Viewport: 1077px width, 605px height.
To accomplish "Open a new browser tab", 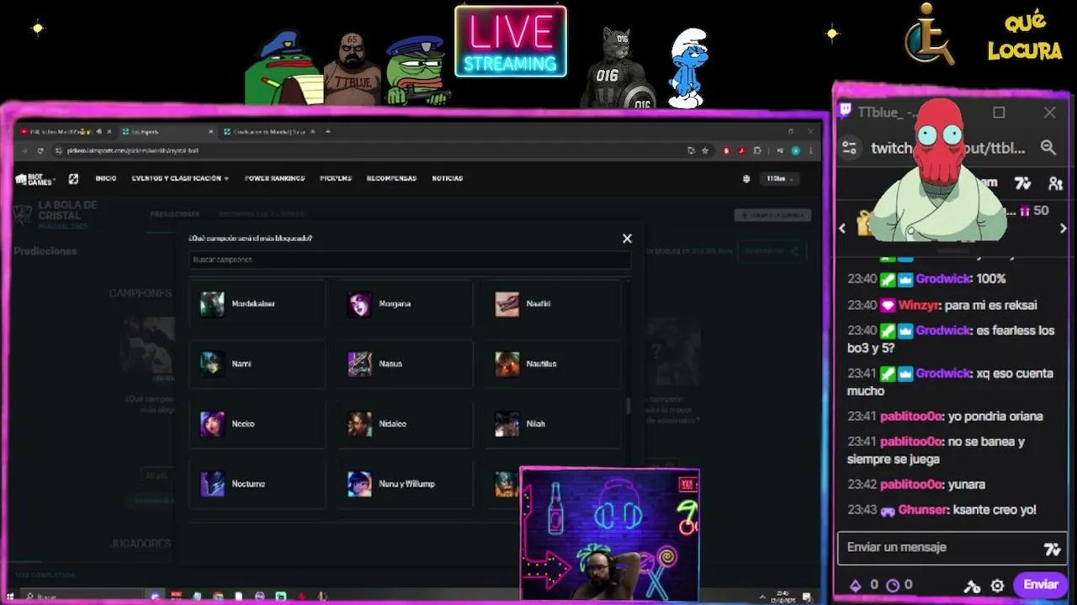I will coord(328,132).
